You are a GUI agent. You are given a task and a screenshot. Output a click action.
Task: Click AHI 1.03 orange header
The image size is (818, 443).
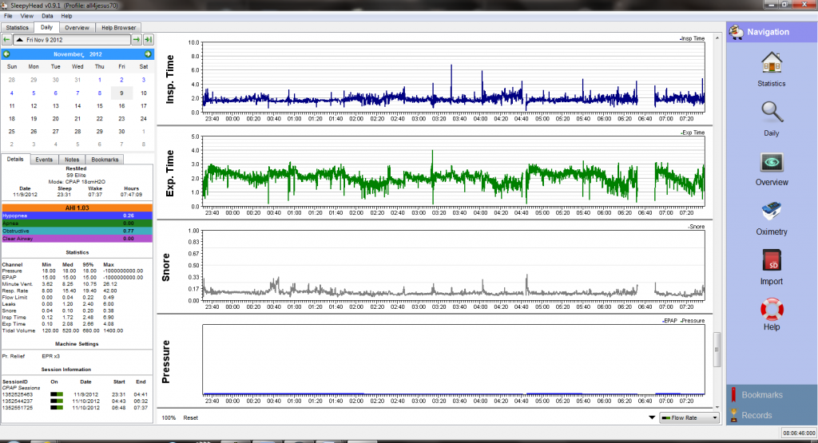pyautogui.click(x=77, y=208)
